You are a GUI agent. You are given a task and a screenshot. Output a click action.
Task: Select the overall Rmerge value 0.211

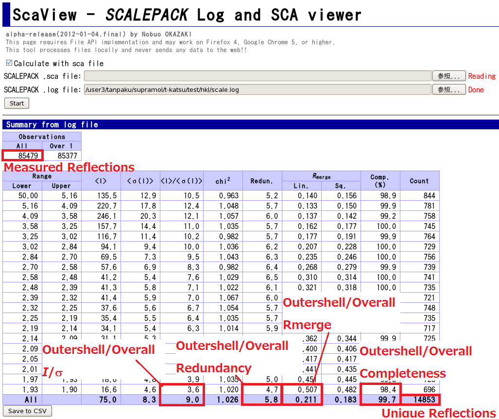point(301,400)
